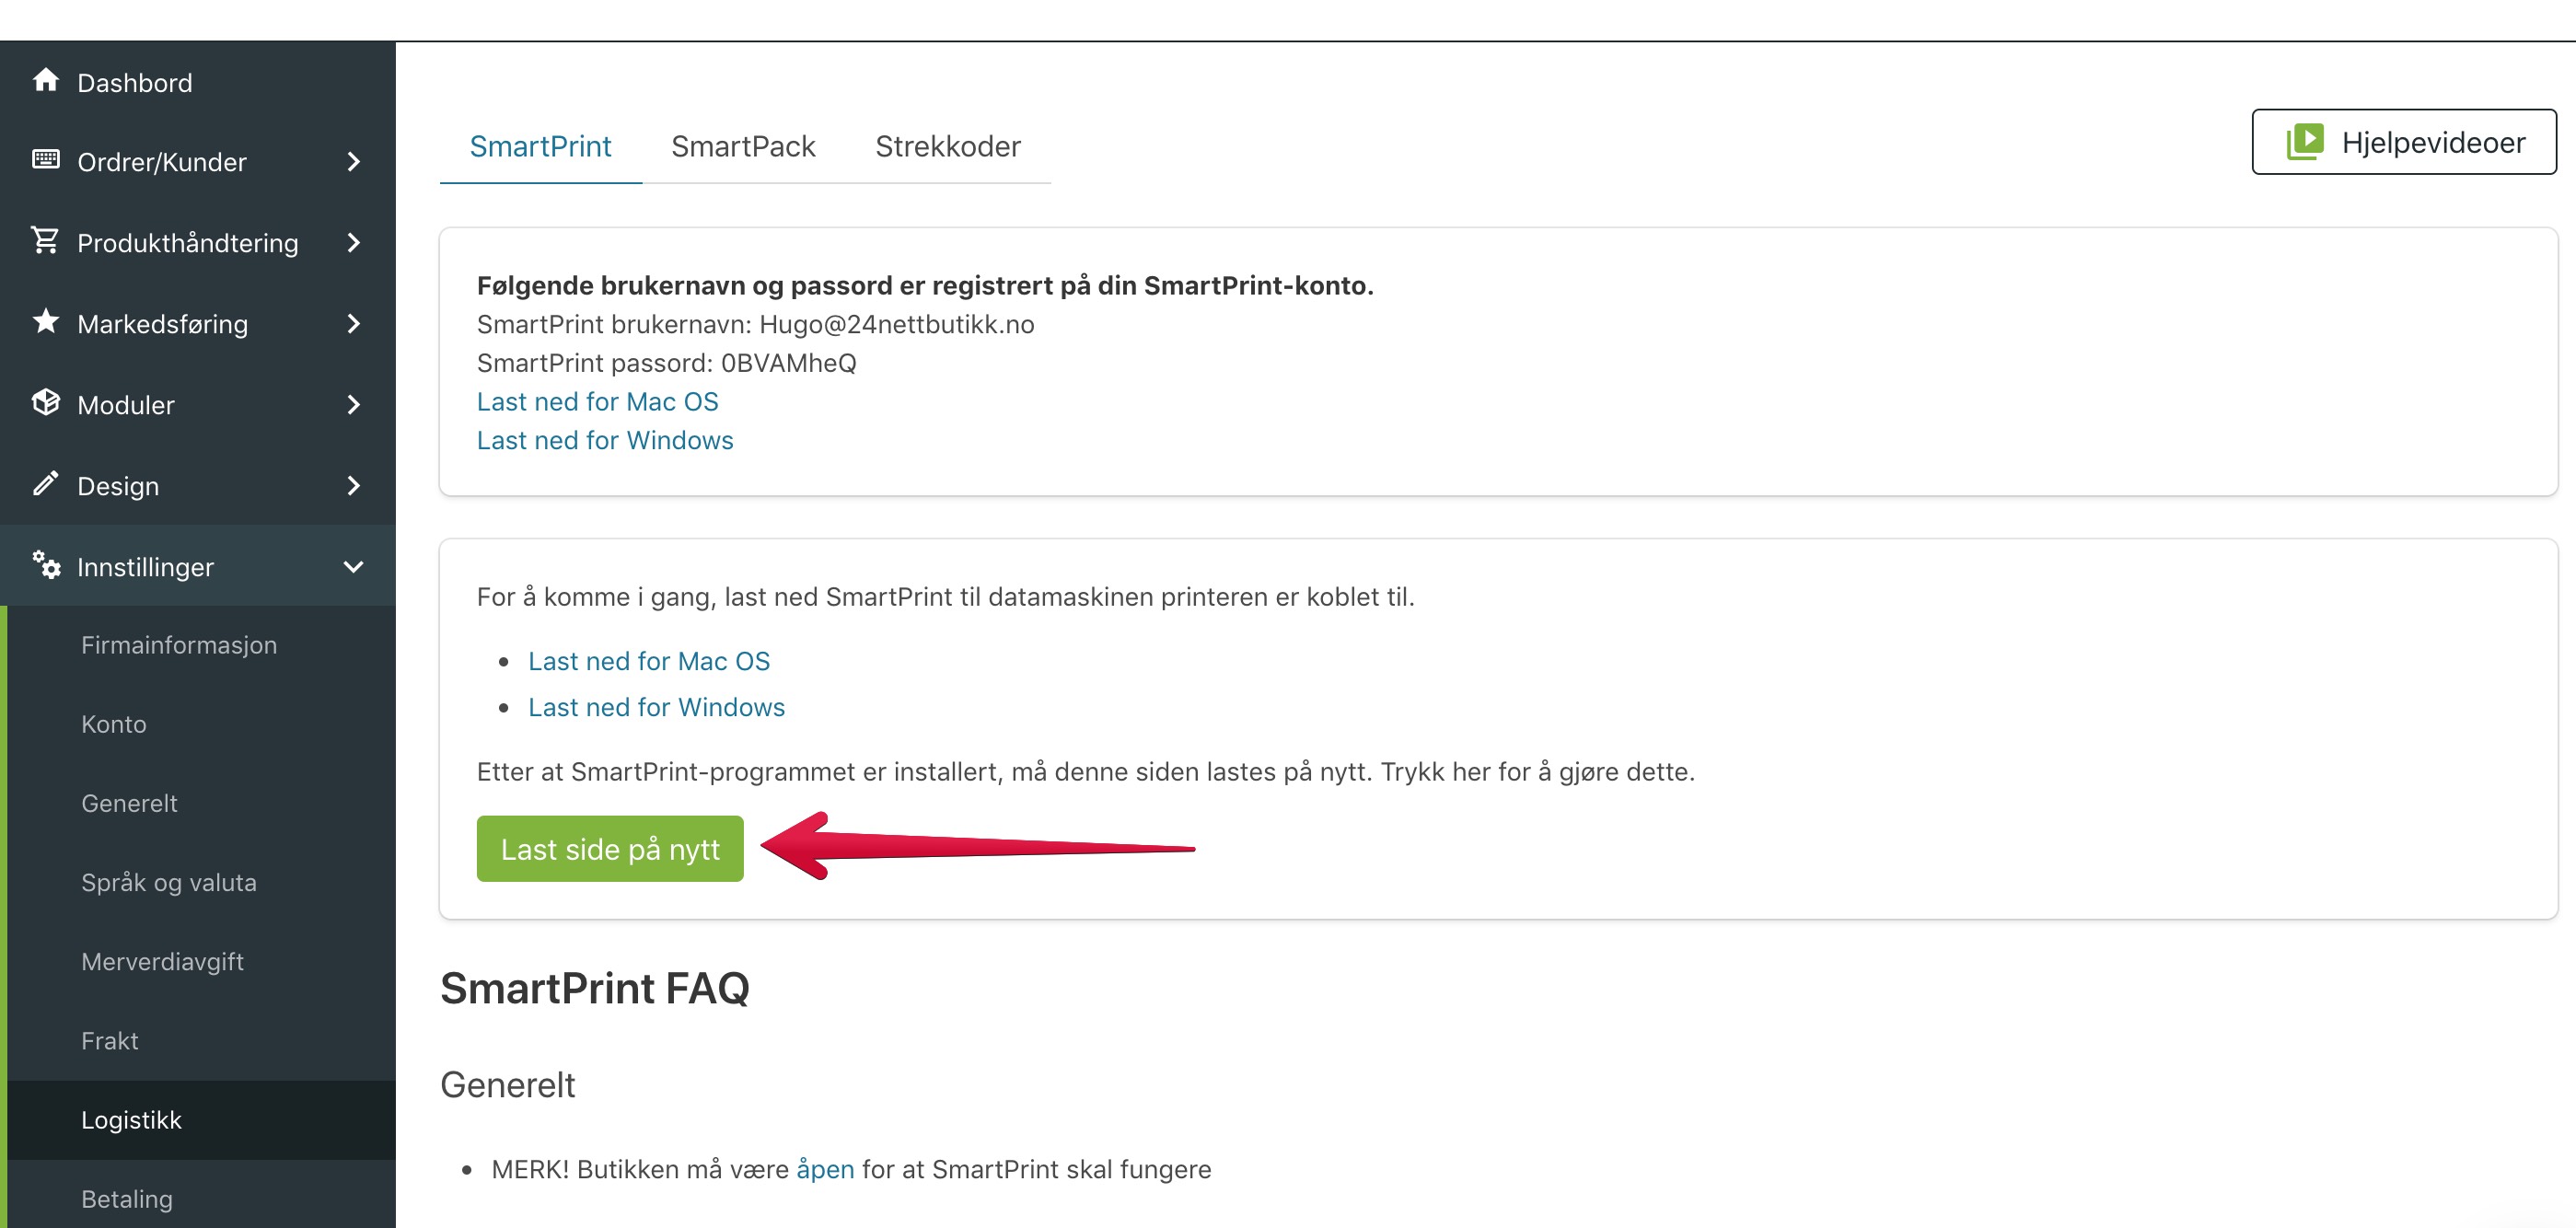
Task: Click the Moduler cube icon
Action: (45, 402)
